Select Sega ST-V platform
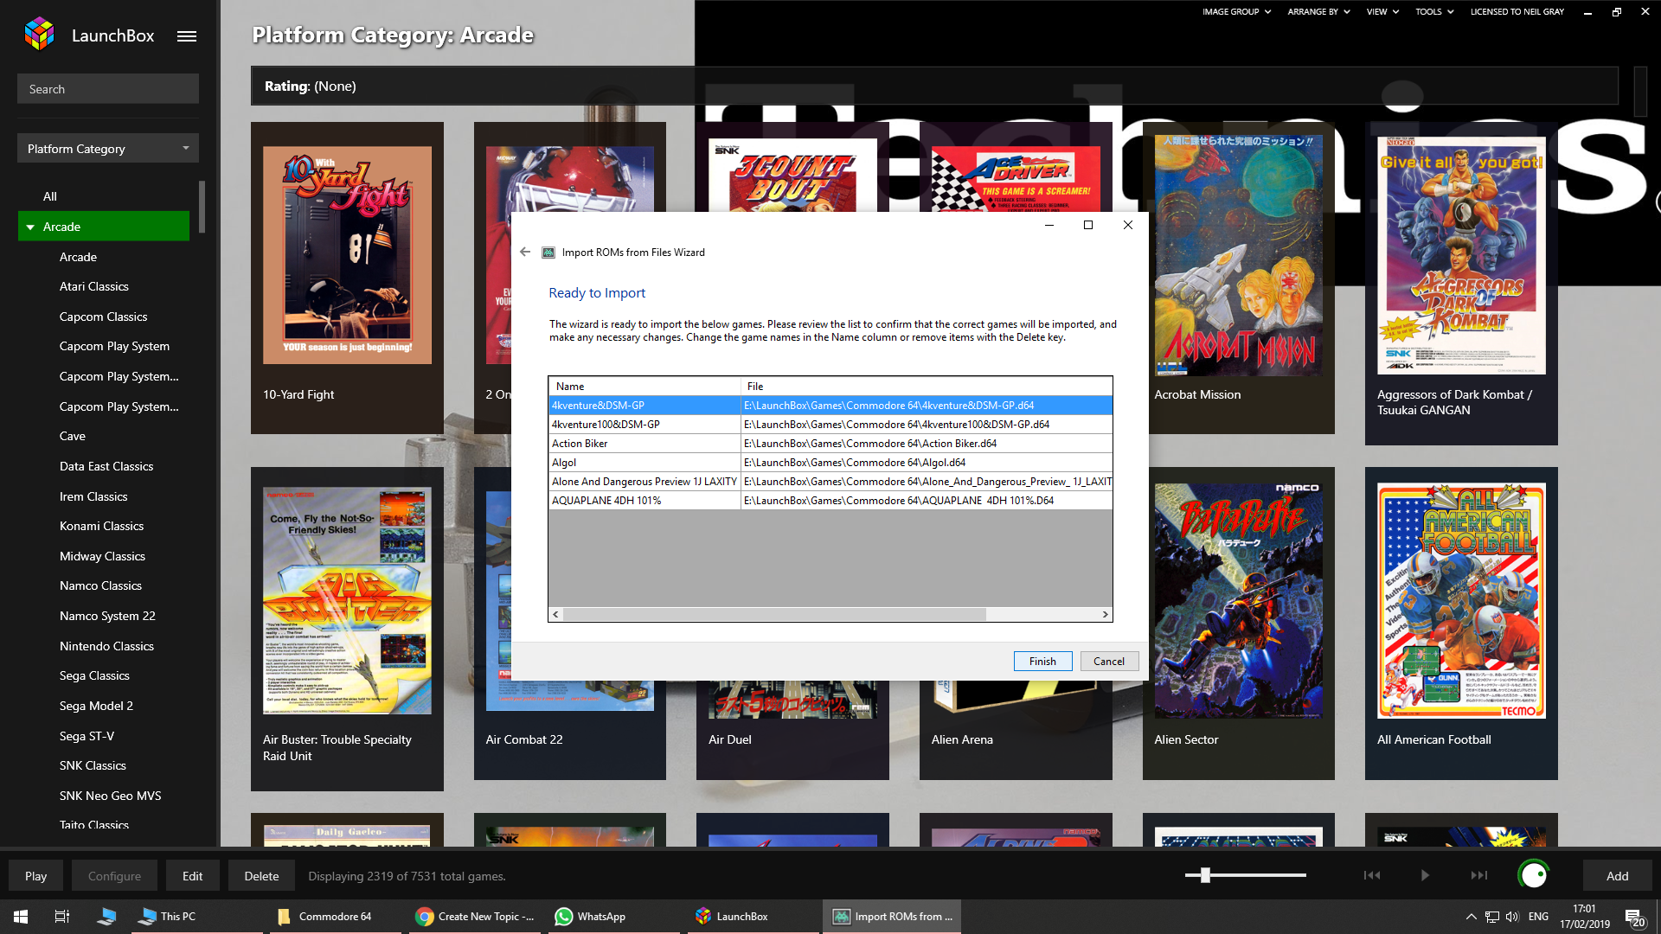This screenshot has height=934, width=1661. 87,736
